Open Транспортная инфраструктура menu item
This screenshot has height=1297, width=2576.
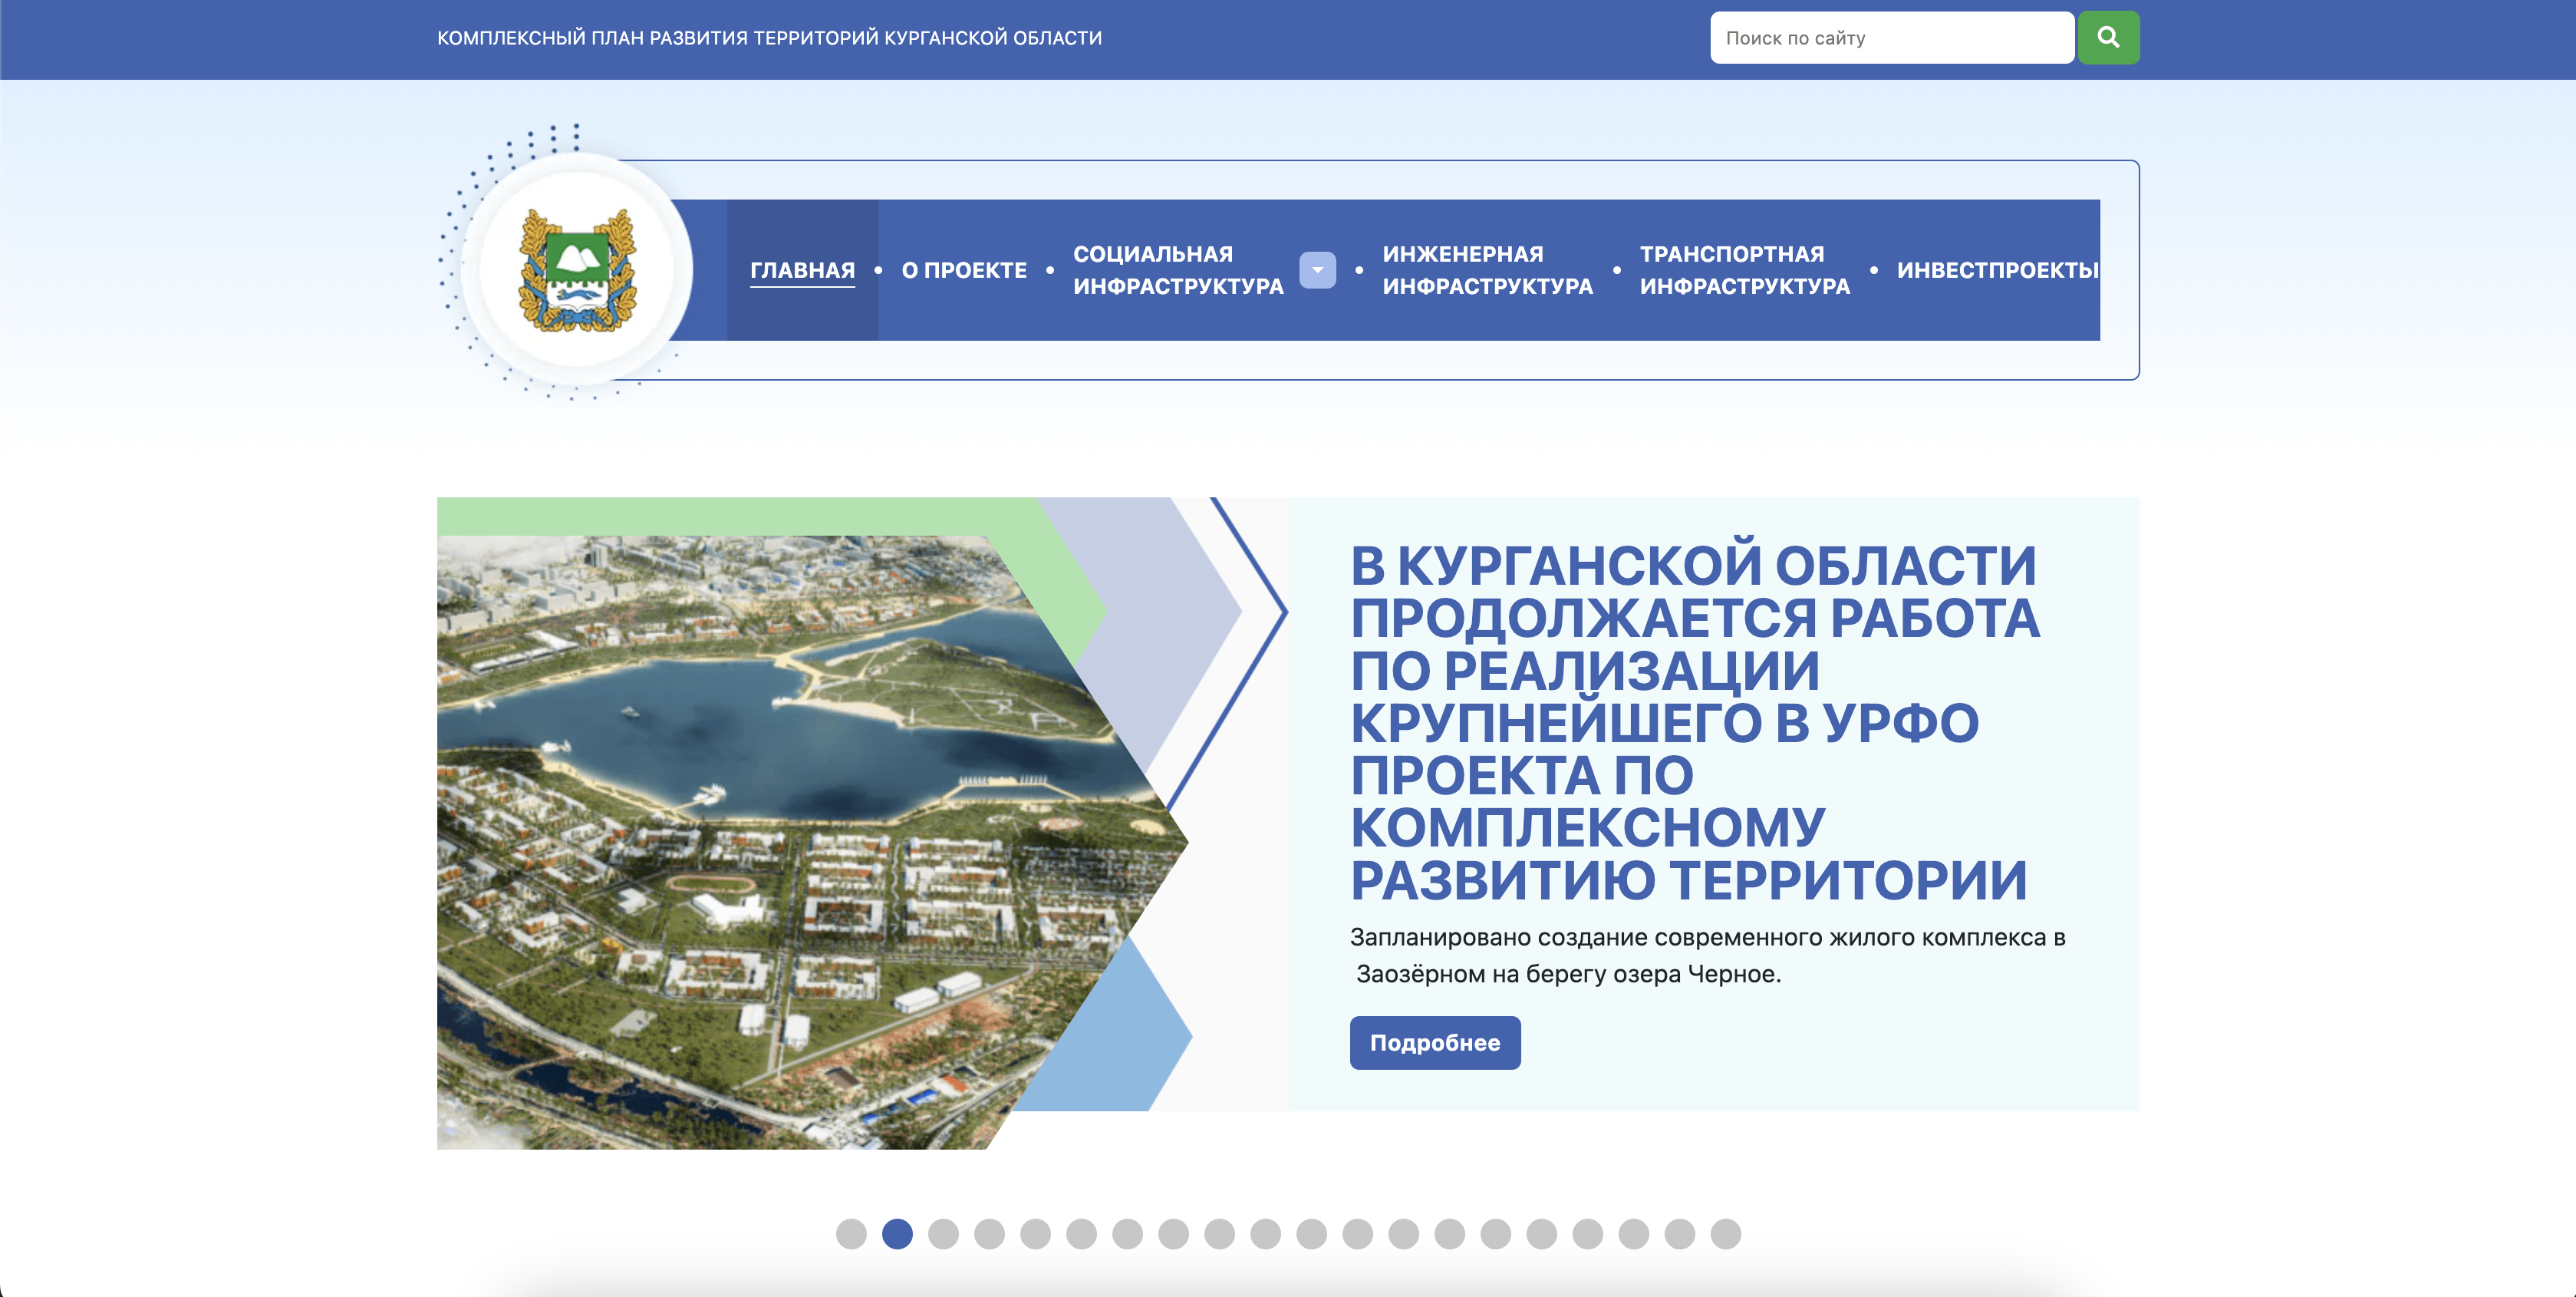click(1744, 270)
